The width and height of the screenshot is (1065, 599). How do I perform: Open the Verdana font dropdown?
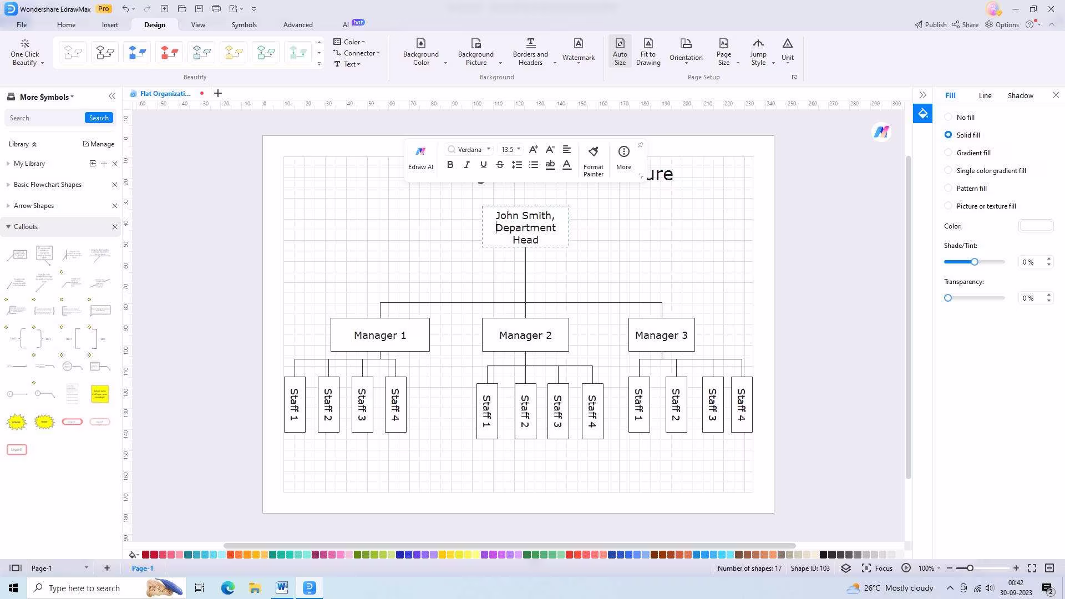point(488,149)
